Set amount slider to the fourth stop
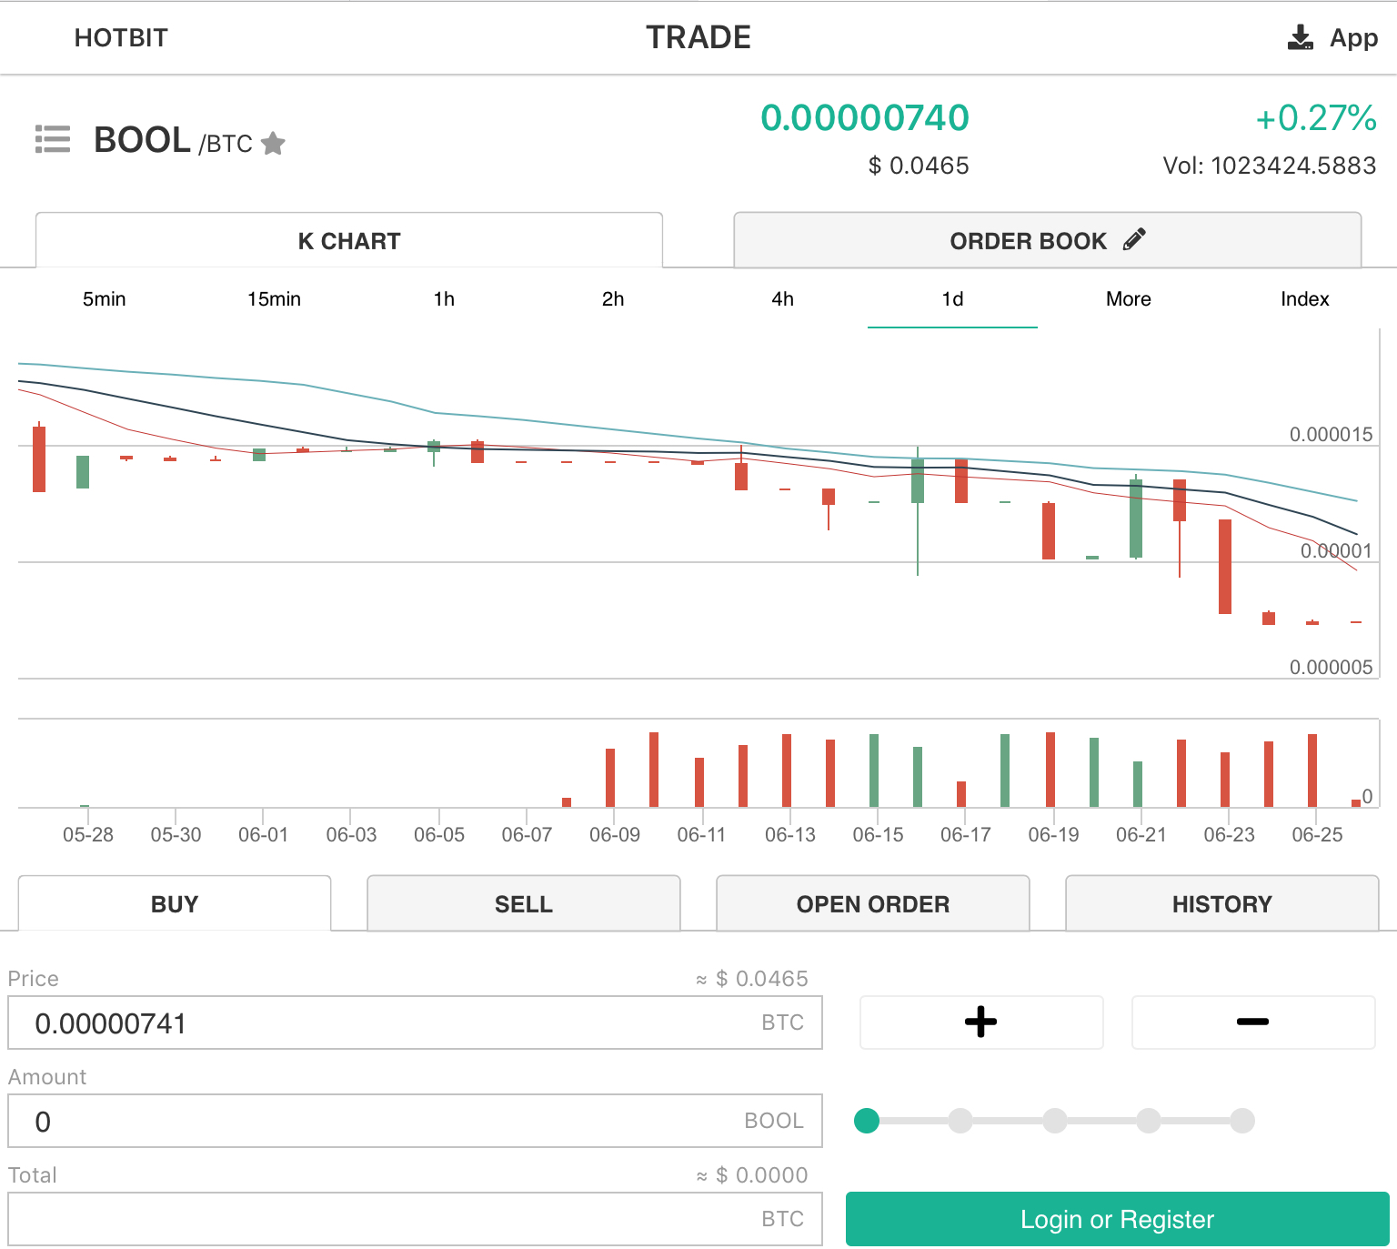Screen dimensions: 1397x1249 [x=1149, y=1121]
